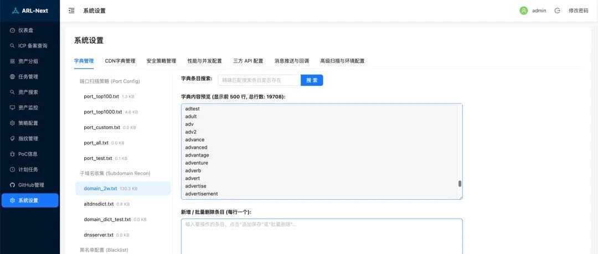This screenshot has width=598, height=254.
Task: Switch to the 字典管理 tab
Action: [x=84, y=61]
